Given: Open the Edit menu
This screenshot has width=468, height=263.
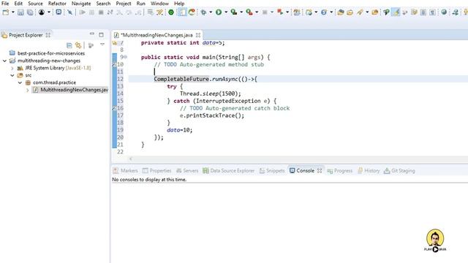Looking at the screenshot, I should [x=18, y=3].
